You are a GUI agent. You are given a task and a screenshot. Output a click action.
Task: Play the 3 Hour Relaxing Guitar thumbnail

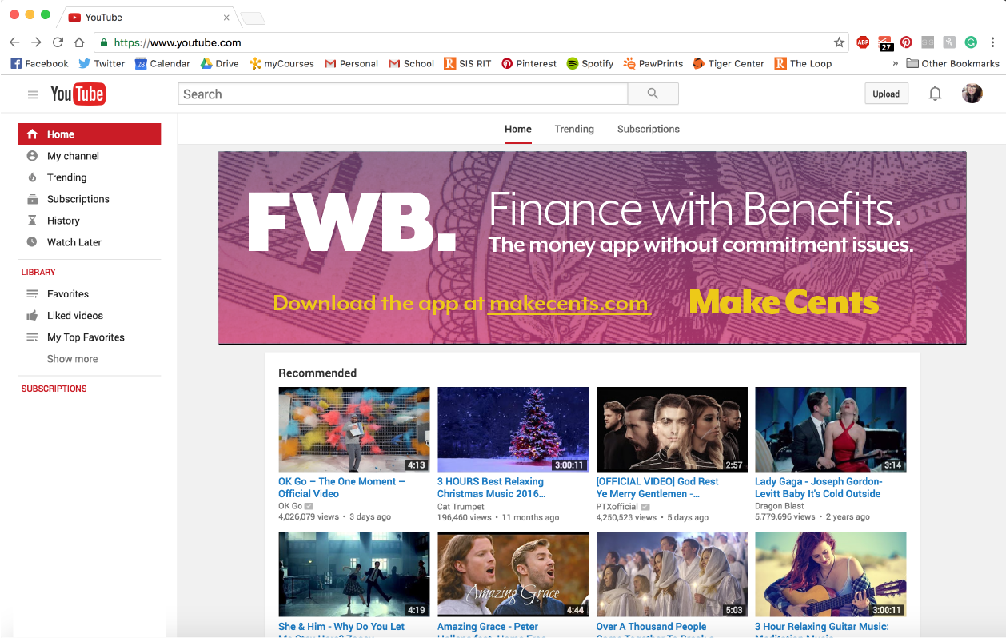[x=831, y=574]
